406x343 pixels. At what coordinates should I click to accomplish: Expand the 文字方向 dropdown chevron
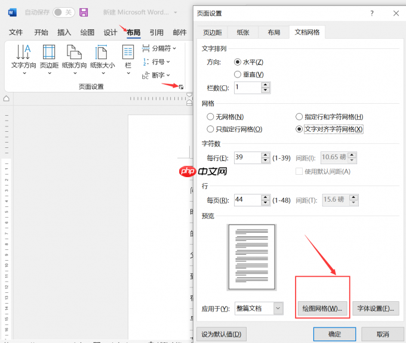24,73
